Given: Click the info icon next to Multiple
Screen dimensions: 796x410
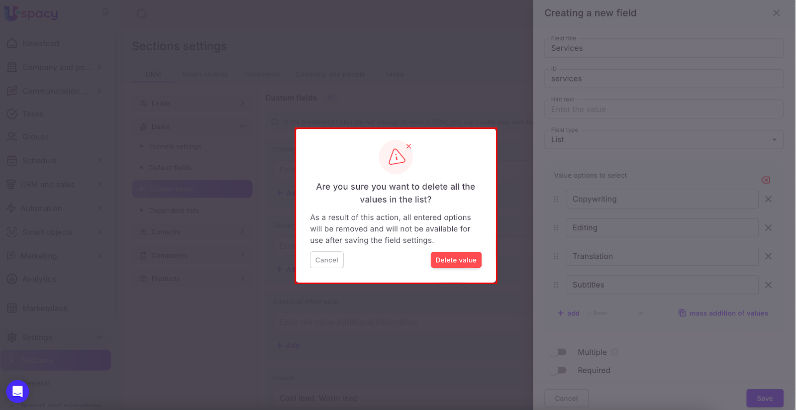Looking at the screenshot, I should pyautogui.click(x=614, y=352).
